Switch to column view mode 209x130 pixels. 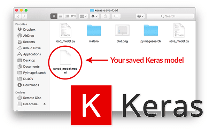[67, 16]
